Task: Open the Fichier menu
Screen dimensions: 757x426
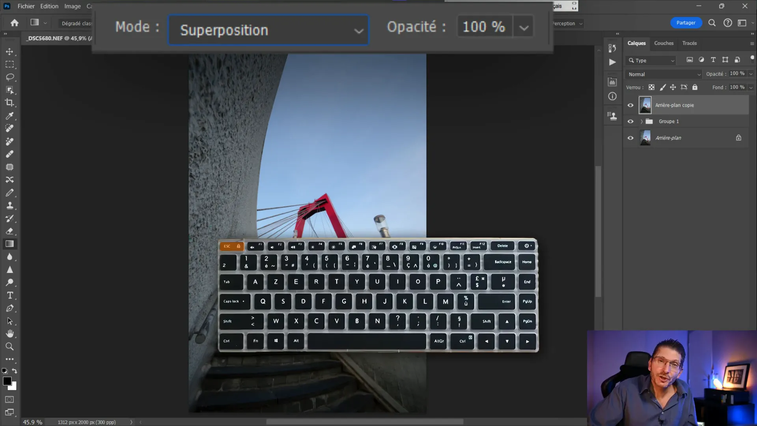Action: [x=26, y=6]
